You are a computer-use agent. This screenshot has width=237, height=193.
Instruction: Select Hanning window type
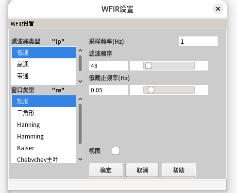click(x=44, y=124)
